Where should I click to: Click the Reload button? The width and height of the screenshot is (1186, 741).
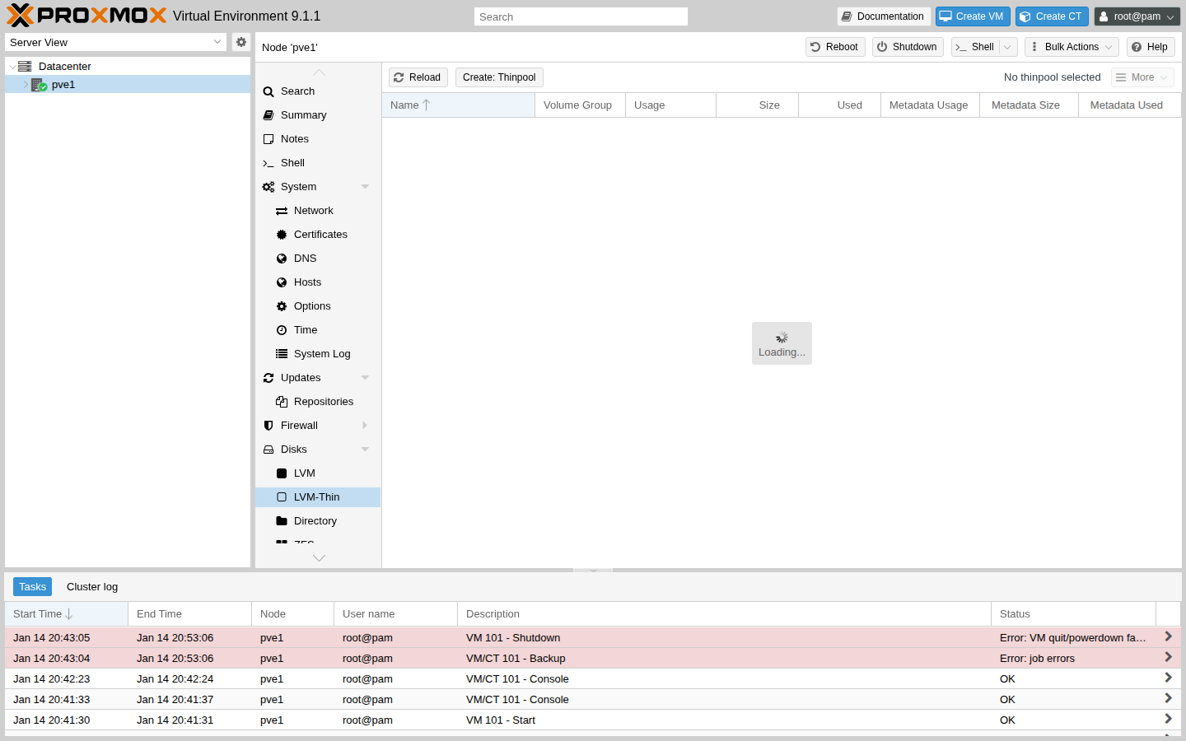click(418, 77)
